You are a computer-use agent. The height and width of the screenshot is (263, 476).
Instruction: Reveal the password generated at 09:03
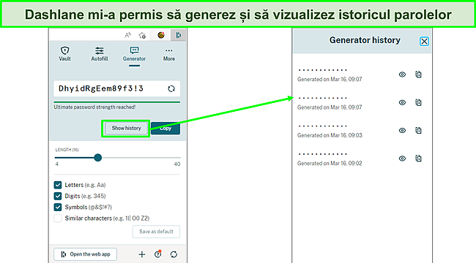pyautogui.click(x=402, y=130)
